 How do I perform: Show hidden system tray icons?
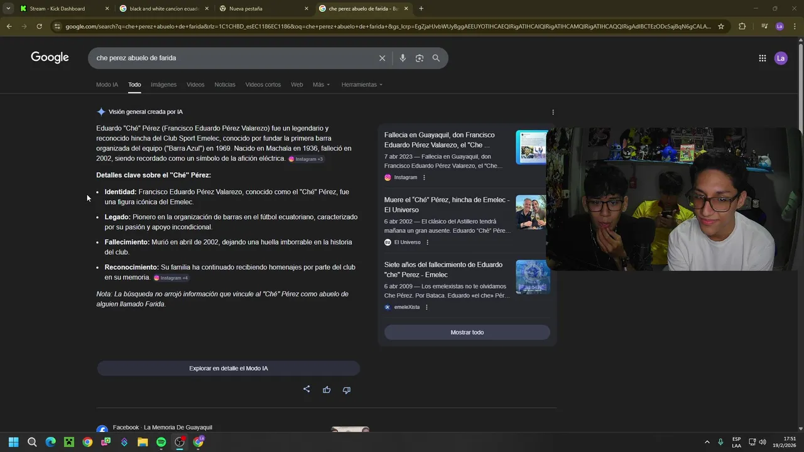click(x=707, y=442)
